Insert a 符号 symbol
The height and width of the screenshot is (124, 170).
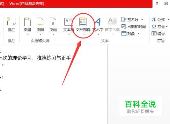[x=158, y=27]
